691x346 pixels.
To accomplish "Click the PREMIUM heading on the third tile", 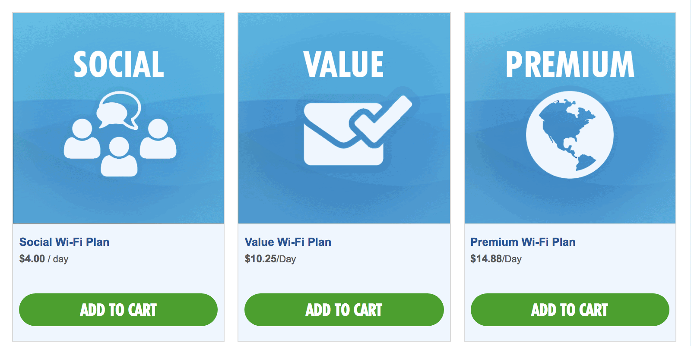I will pyautogui.click(x=570, y=65).
